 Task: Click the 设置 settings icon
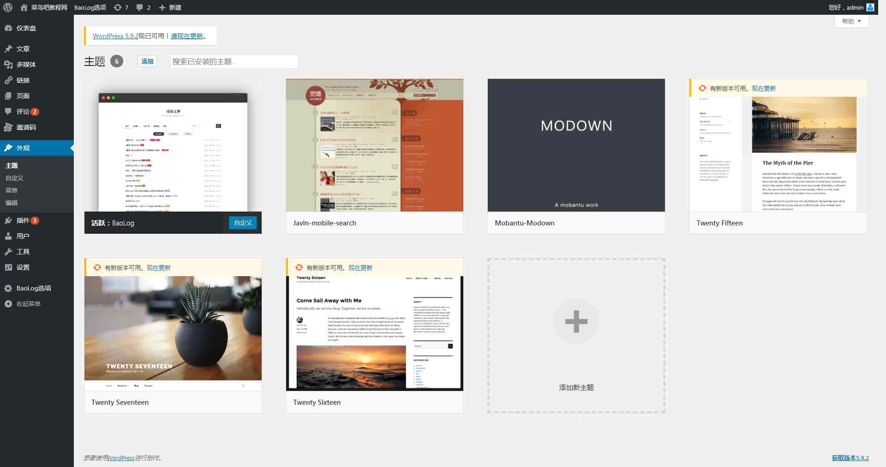[x=8, y=267]
